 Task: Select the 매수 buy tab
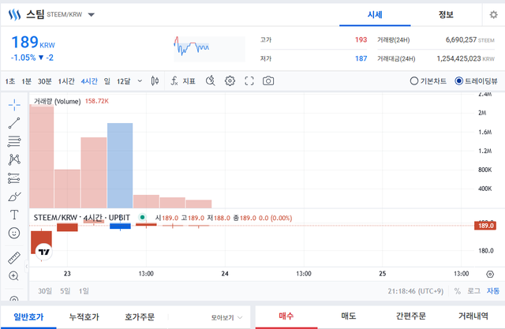pyautogui.click(x=286, y=316)
